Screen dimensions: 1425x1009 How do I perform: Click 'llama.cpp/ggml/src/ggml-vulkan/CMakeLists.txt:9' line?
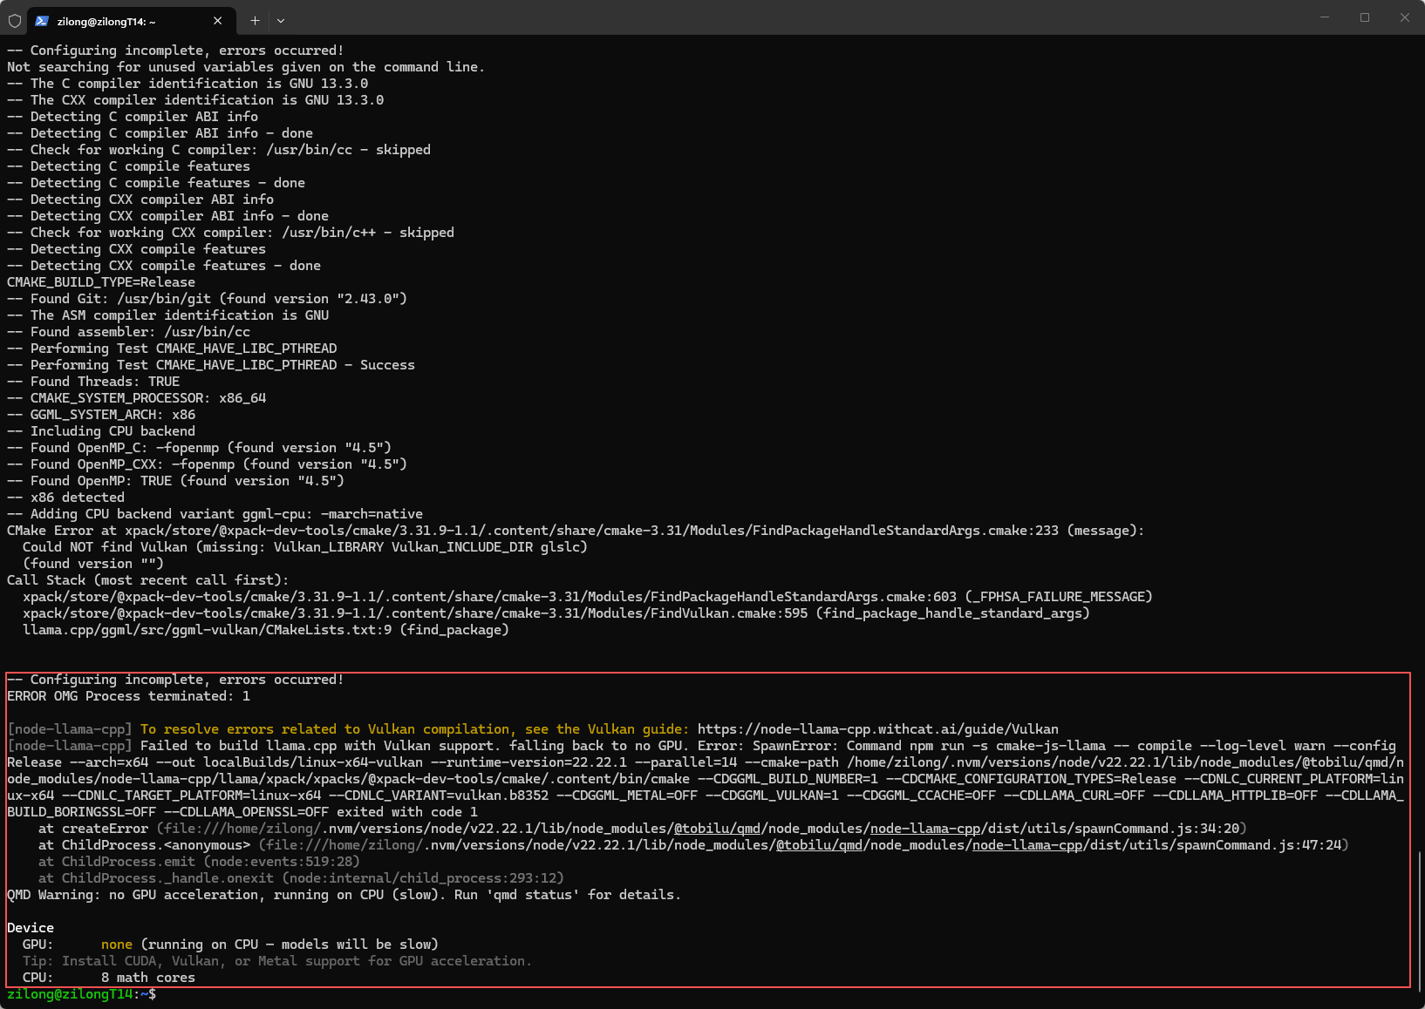tap(266, 630)
